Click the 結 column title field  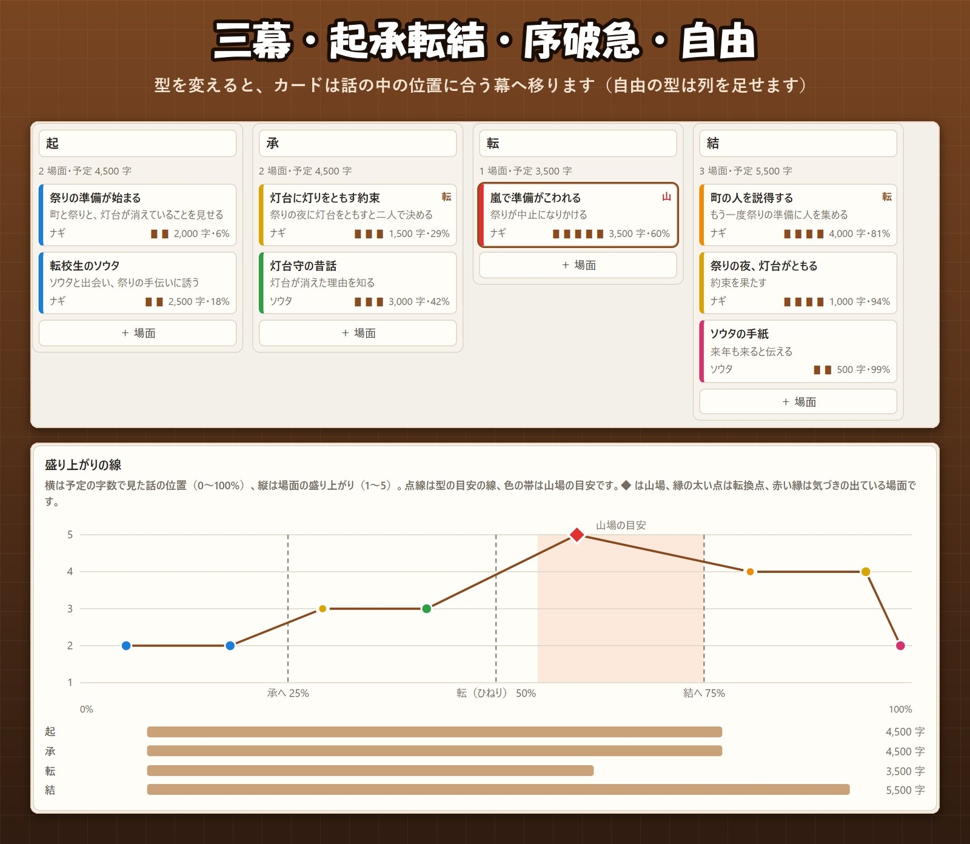[x=798, y=143]
